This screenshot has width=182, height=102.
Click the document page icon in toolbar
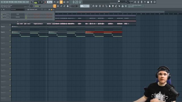(109, 6)
